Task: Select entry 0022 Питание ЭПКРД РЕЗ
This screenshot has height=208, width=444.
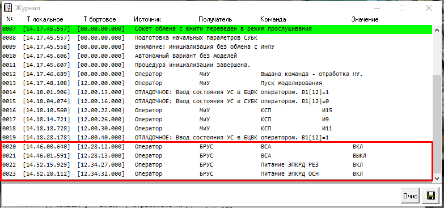Action: tap(217, 165)
